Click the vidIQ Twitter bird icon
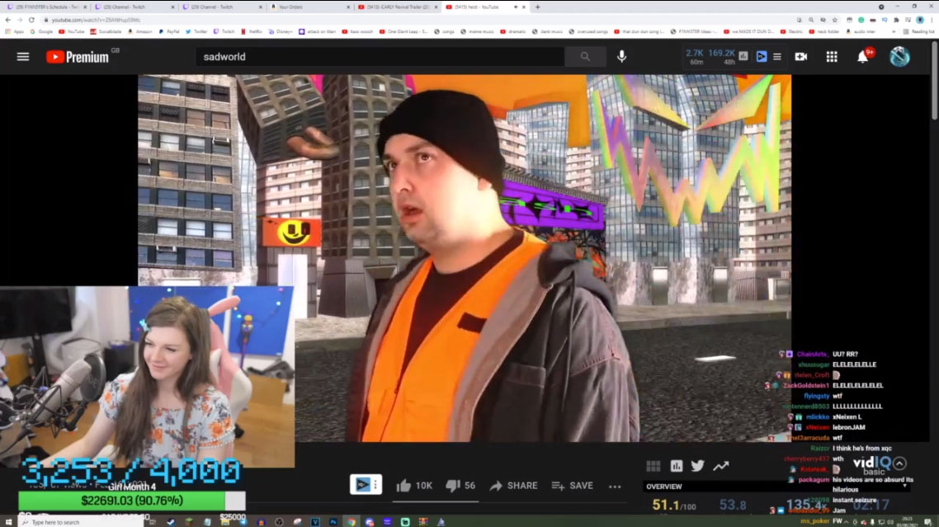 pyautogui.click(x=698, y=466)
